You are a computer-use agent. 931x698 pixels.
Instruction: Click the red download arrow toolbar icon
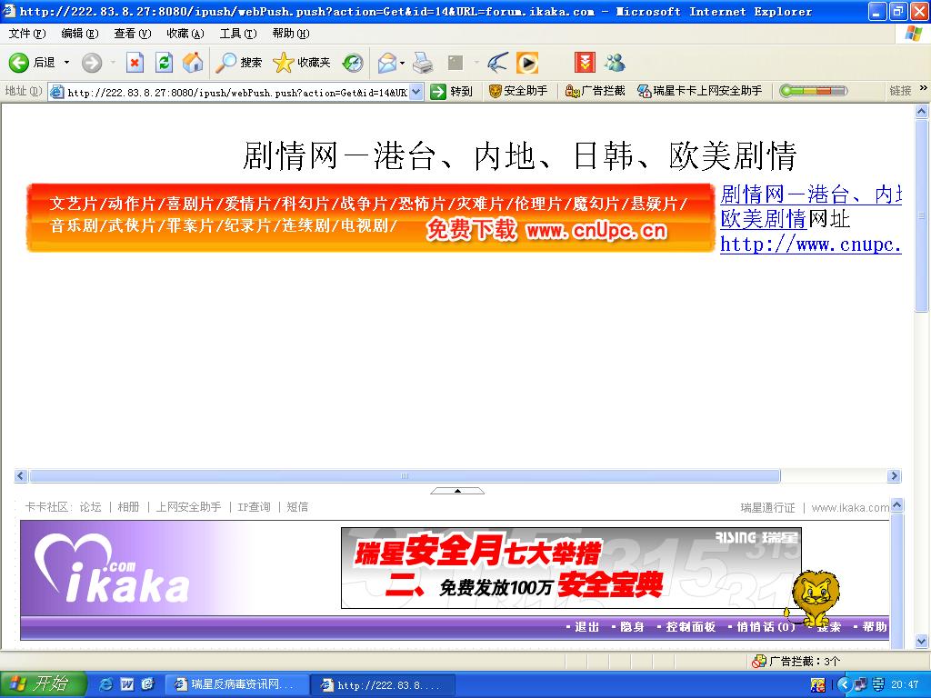click(585, 63)
